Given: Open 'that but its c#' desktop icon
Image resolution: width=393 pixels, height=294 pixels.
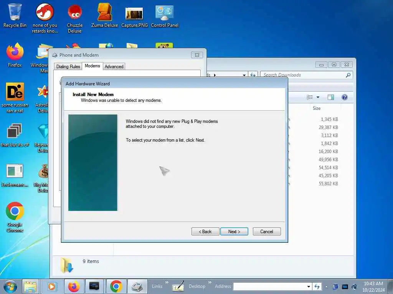Looking at the screenshot, I should (15, 135).
